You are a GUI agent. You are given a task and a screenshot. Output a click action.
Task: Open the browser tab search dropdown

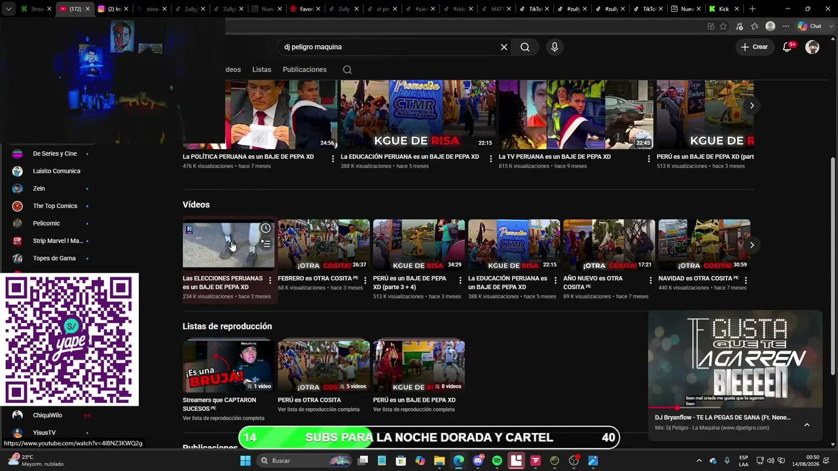pos(9,9)
